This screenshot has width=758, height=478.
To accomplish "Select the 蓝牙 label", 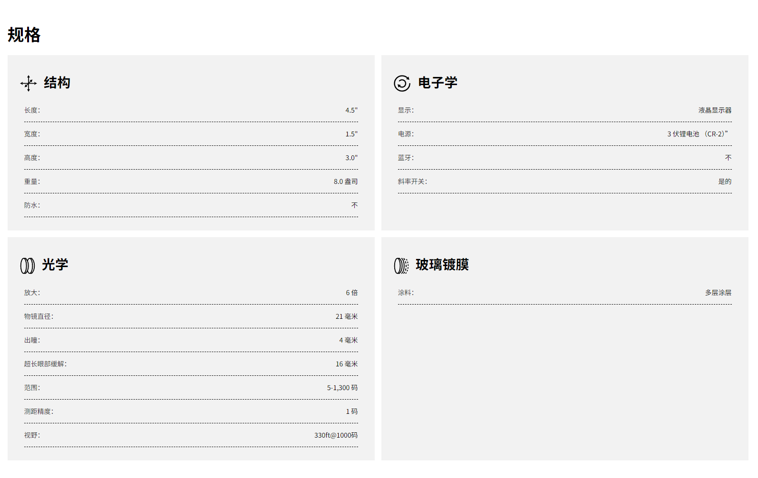I will (x=406, y=158).
